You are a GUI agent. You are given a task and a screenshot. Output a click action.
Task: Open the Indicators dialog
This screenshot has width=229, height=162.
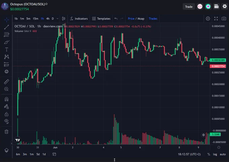pos(79,19)
